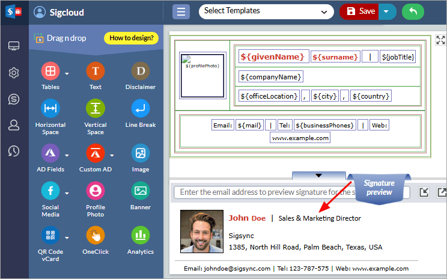Click the preview import arrow icon
Image resolution: width=447 pixels, height=279 pixels.
click(x=424, y=192)
